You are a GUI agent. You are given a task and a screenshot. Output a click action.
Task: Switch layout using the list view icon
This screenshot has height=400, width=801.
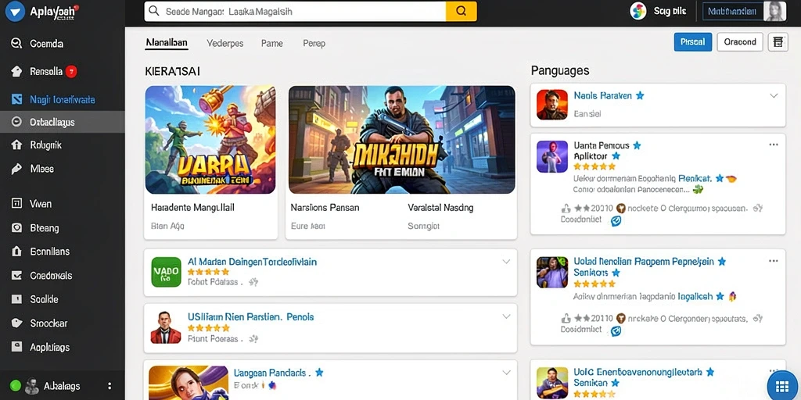coord(778,42)
